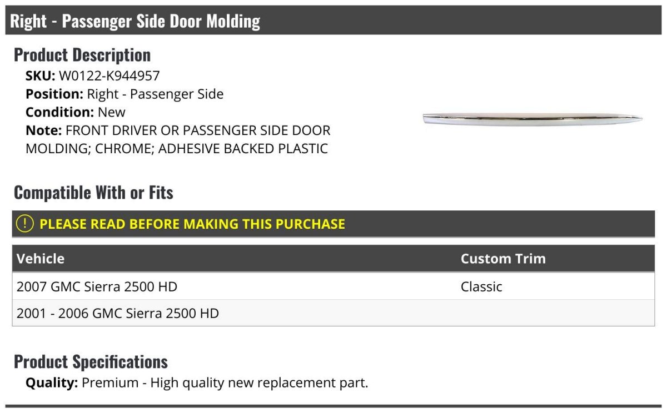The image size is (667, 413).
Task: Click the Vehicle column header
Action: (x=41, y=259)
